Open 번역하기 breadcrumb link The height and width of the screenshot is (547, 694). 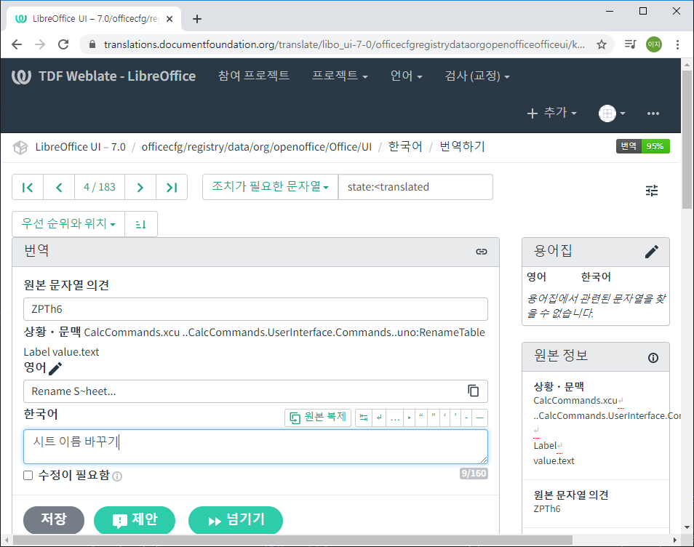pos(462,146)
